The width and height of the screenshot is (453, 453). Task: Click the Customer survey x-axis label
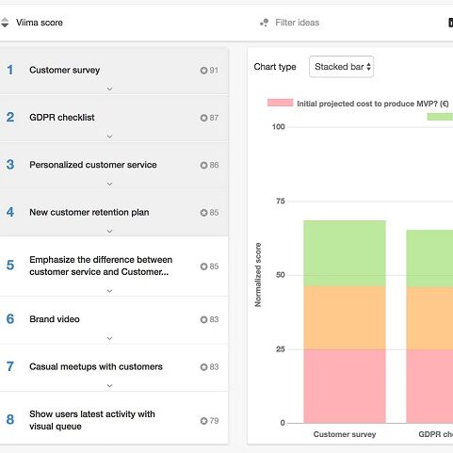tap(345, 434)
